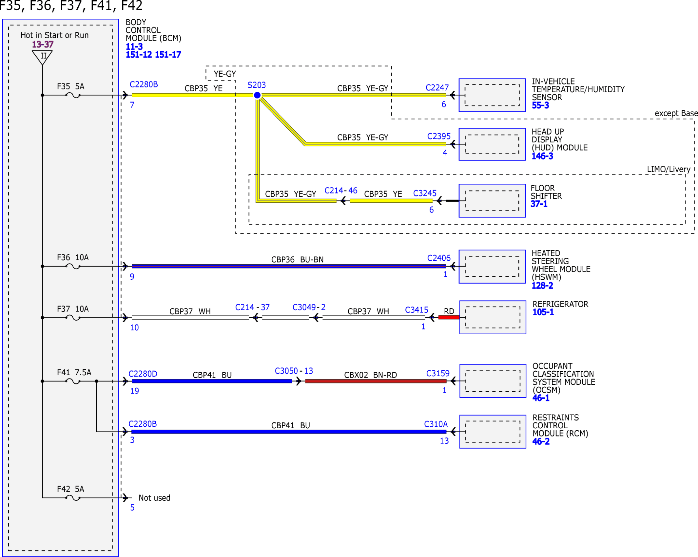The width and height of the screenshot is (698, 557).
Task: Follow the 151-17 page reference
Action: point(168,55)
